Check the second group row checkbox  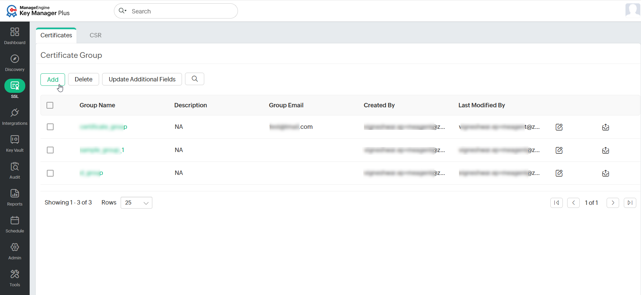point(50,150)
